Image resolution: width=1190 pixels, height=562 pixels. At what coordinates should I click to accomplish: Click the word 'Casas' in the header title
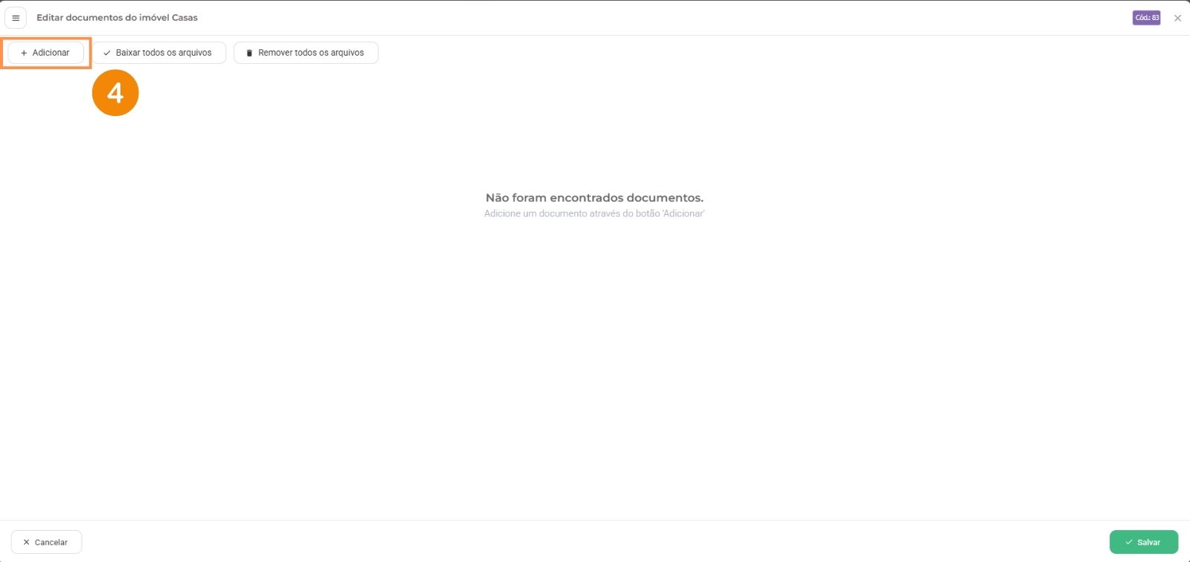(184, 18)
